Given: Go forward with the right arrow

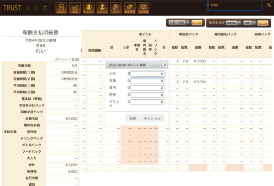Looking at the screenshot, I should (36, 8).
